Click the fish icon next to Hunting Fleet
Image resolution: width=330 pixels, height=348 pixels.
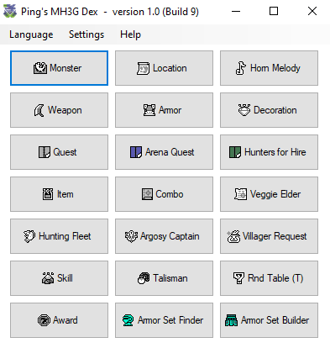[x=29, y=236]
